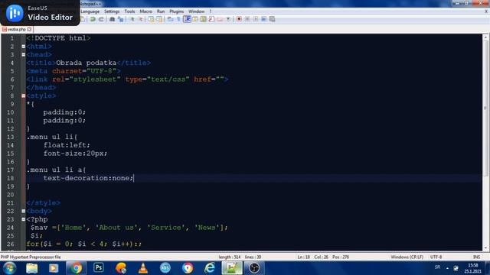Open Photoshop from the taskbar
Image resolution: width=490 pixels, height=275 pixels.
click(99, 267)
